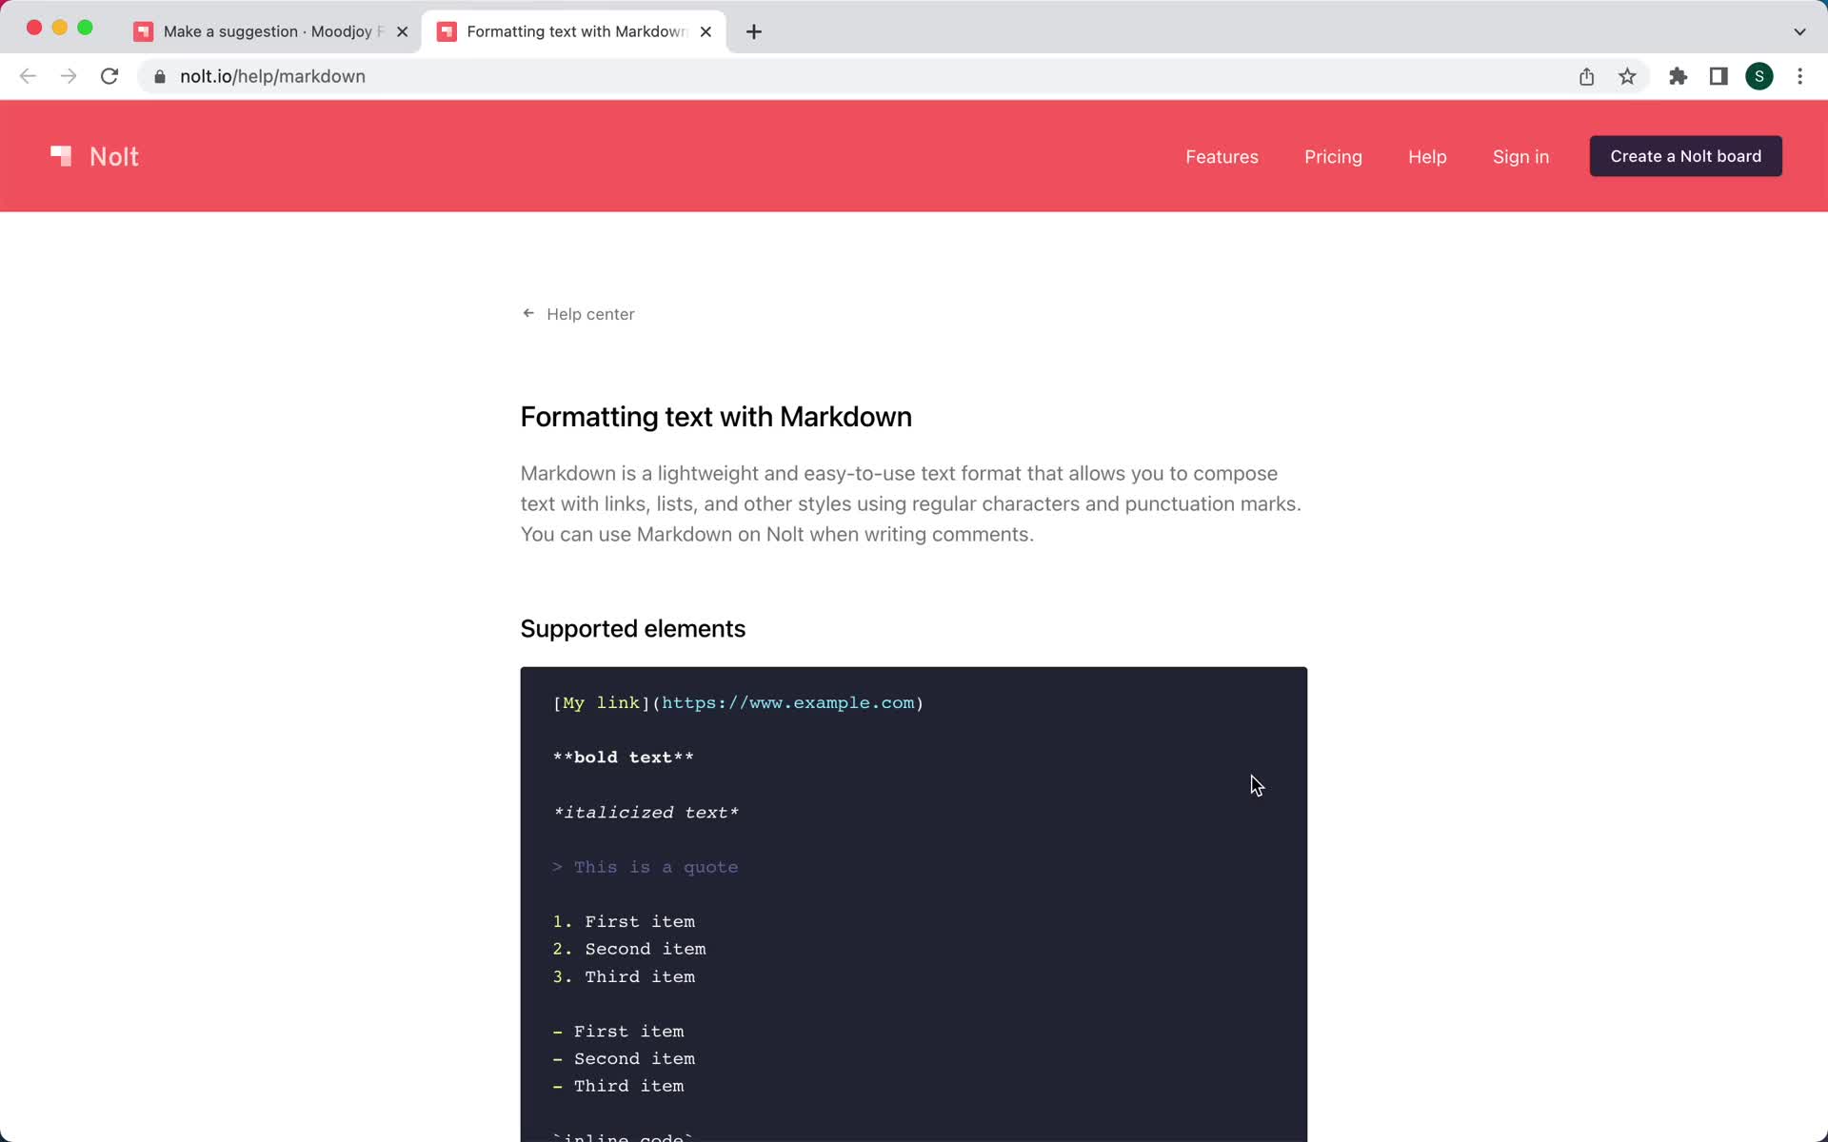Viewport: 1828px width, 1142px height.
Task: Click the browser profile avatar icon
Action: point(1759,76)
